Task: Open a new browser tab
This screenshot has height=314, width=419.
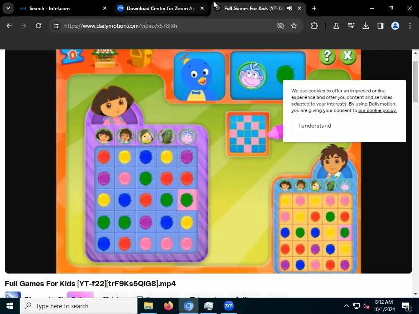Action: pos(314,8)
